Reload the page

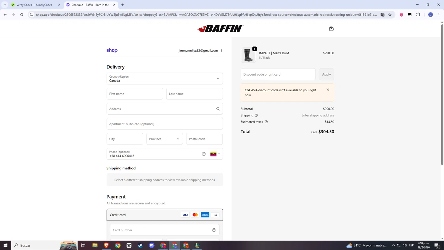(22, 15)
